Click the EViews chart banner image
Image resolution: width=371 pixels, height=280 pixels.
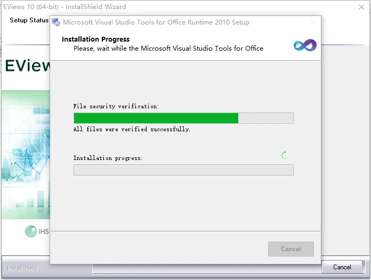click(x=26, y=155)
